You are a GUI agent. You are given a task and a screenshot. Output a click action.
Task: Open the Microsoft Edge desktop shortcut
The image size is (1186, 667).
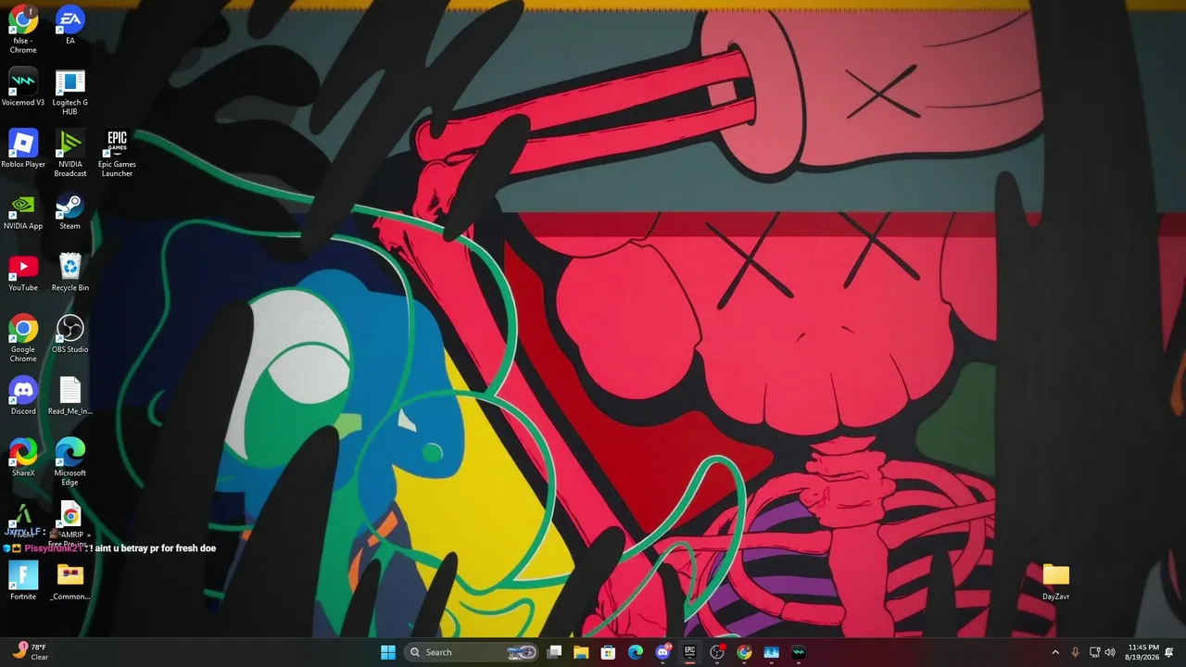(x=70, y=462)
